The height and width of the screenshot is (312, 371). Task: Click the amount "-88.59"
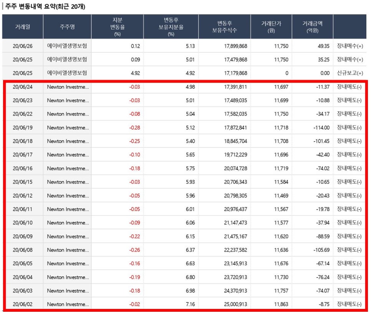click(323, 236)
